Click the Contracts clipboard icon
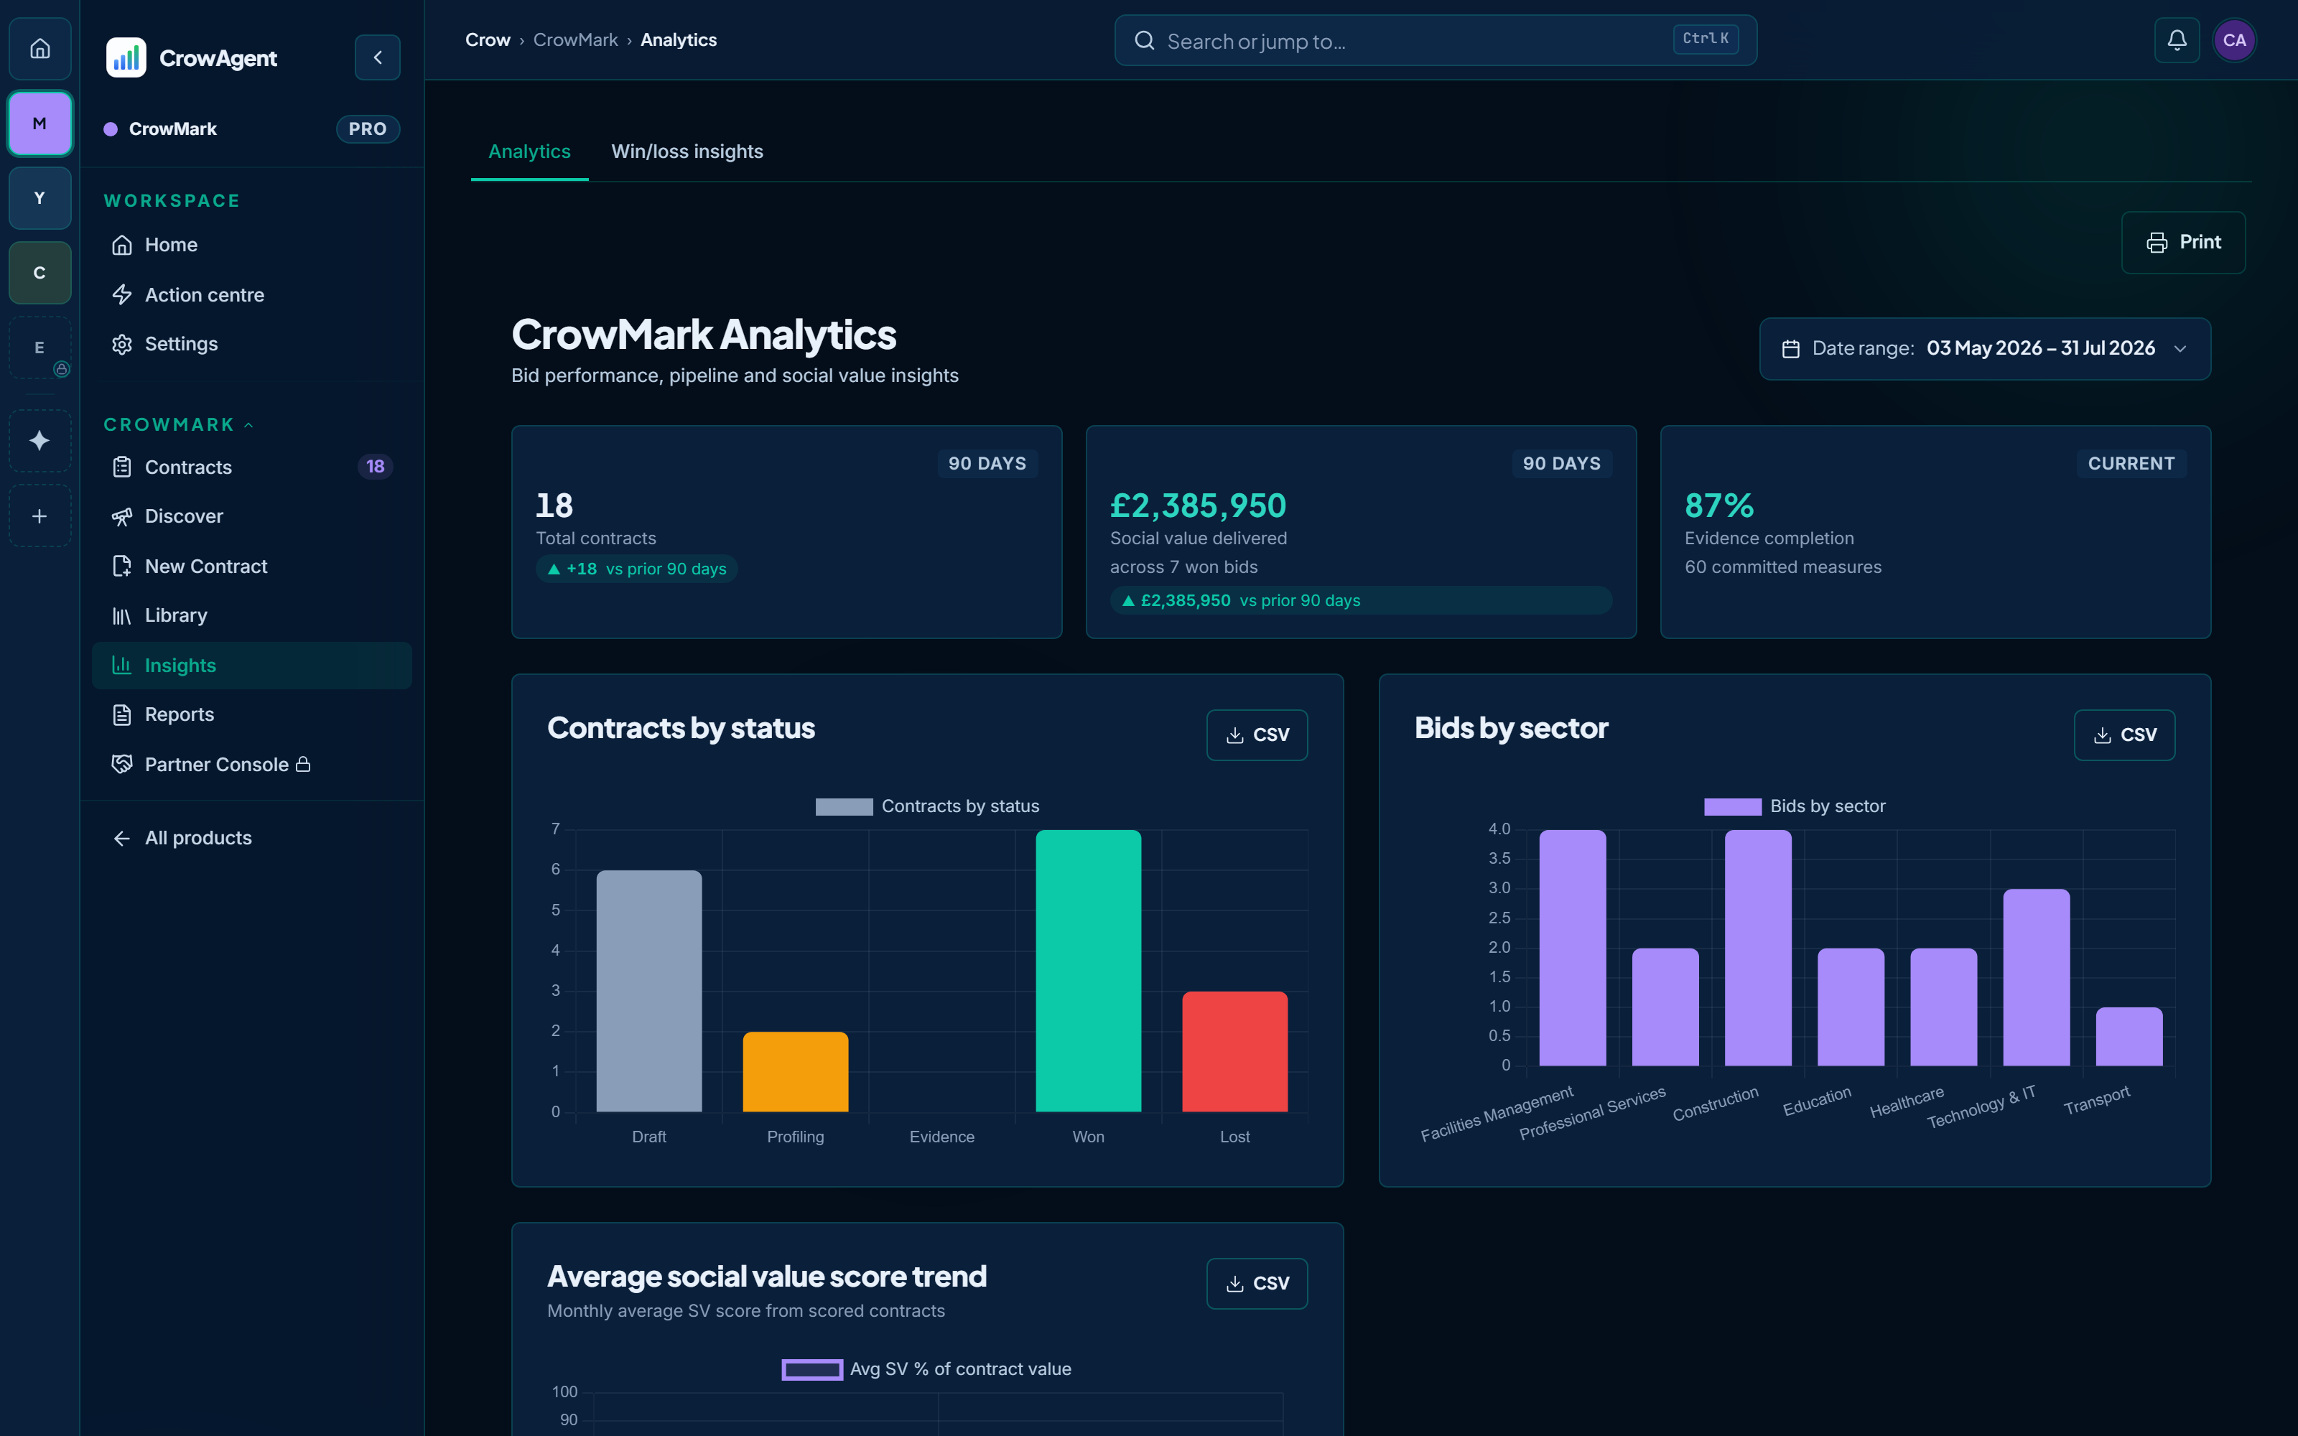 pyautogui.click(x=121, y=466)
